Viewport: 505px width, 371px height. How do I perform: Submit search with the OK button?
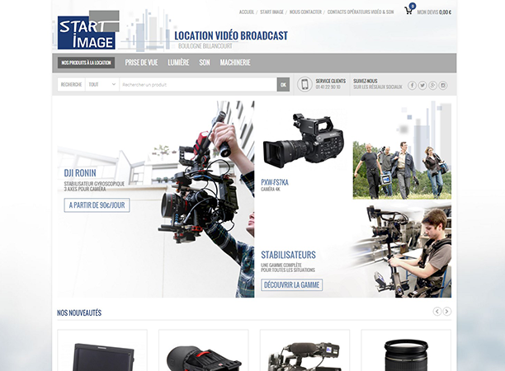[283, 85]
